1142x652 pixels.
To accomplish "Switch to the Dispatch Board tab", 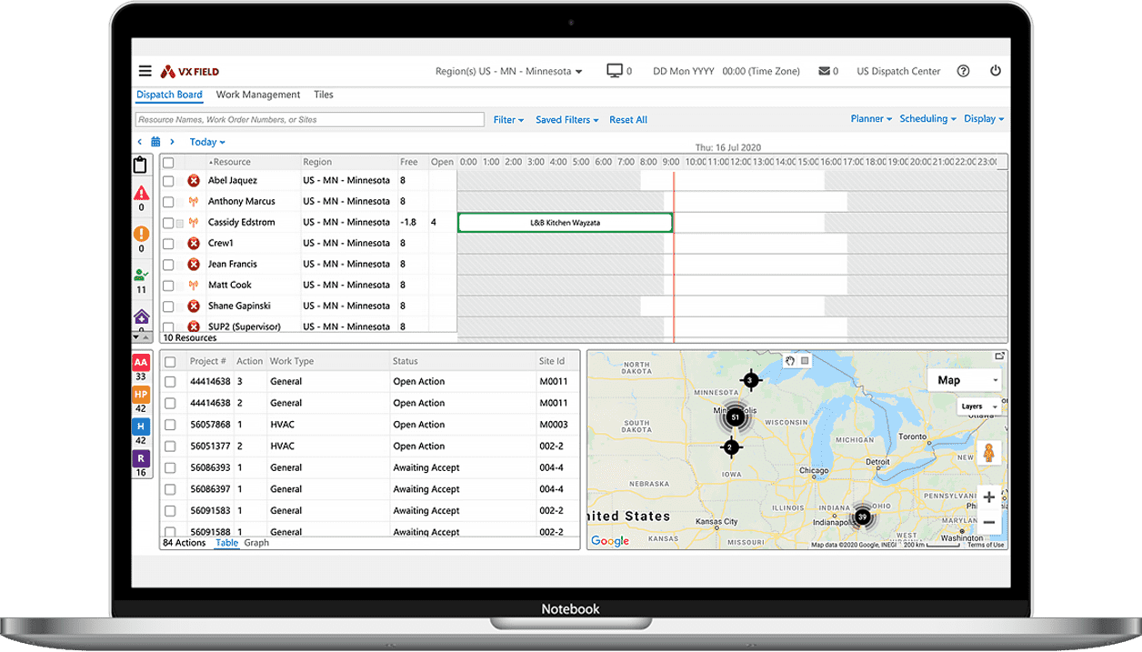I will (x=169, y=95).
